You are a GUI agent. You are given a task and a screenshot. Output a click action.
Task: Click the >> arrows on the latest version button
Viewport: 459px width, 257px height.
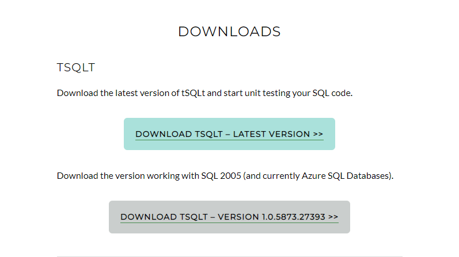[x=318, y=134]
